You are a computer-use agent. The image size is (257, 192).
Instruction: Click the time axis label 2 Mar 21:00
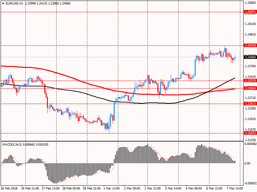coord(153,188)
